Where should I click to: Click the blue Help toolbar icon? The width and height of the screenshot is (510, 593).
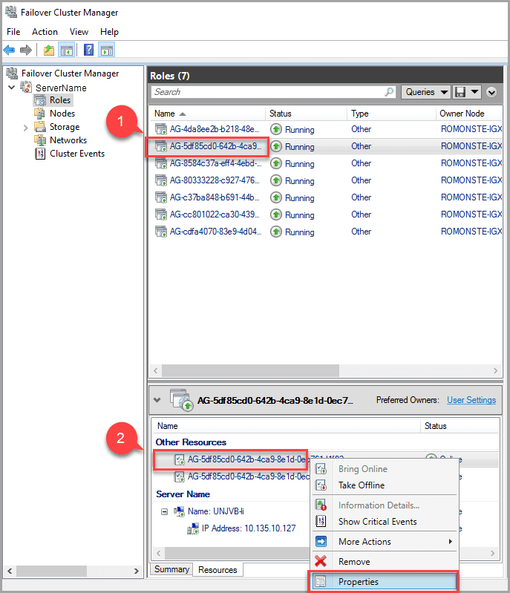click(x=88, y=50)
